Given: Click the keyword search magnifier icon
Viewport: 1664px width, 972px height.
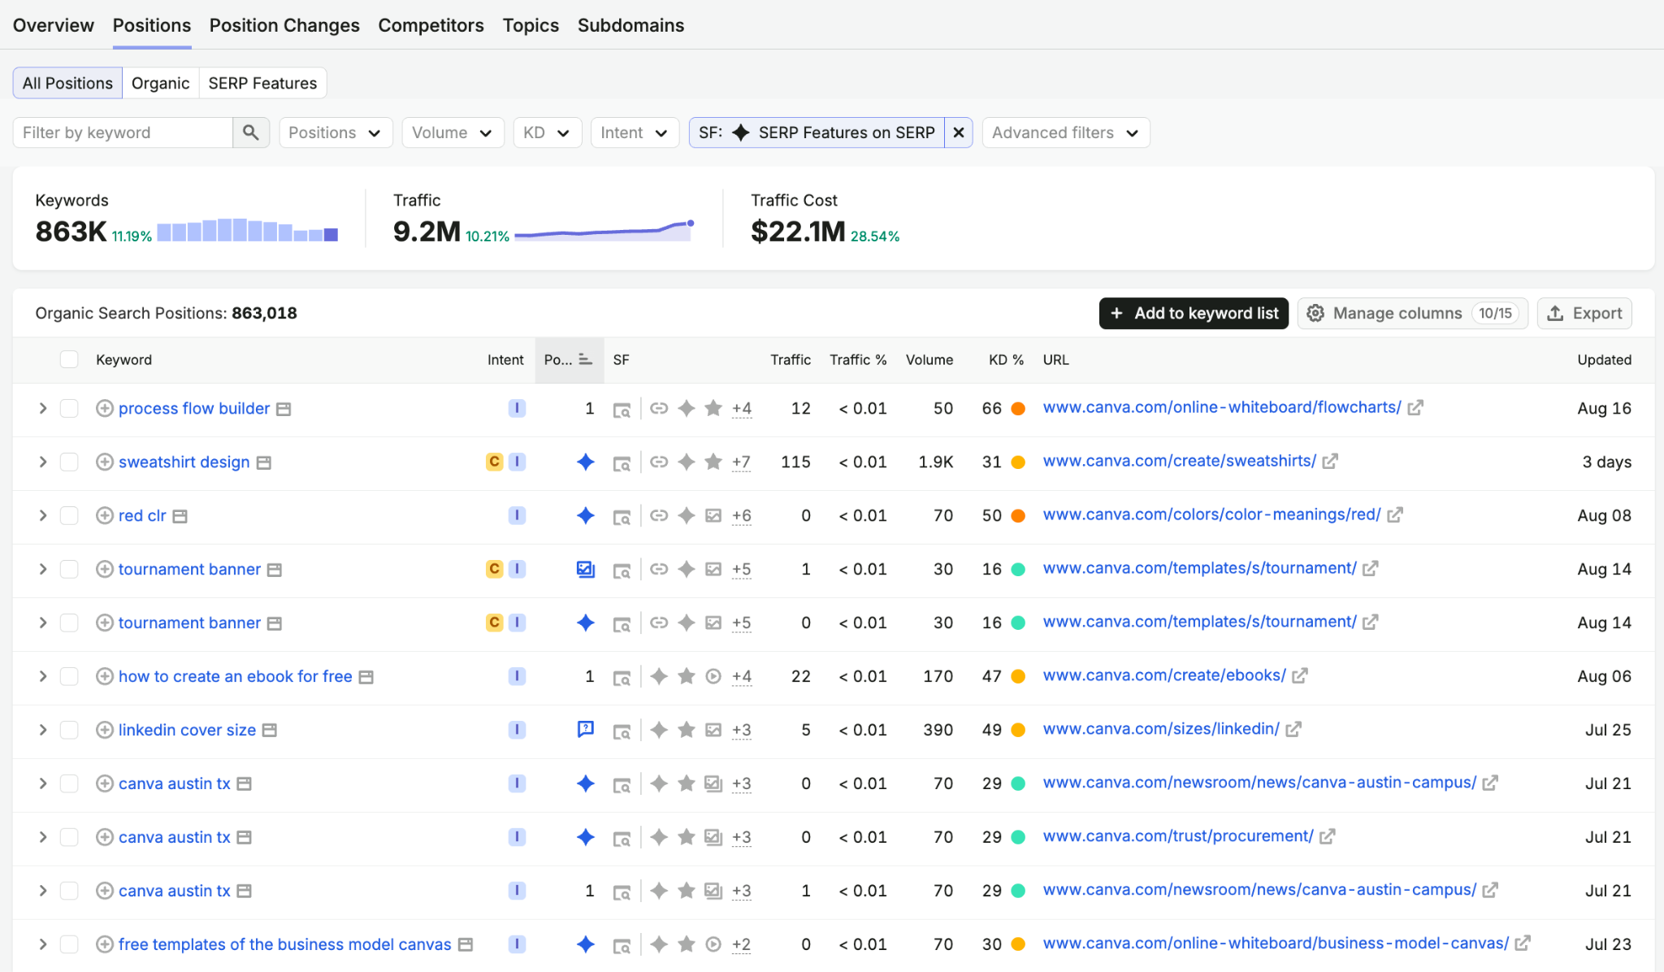Looking at the screenshot, I should [x=250, y=132].
